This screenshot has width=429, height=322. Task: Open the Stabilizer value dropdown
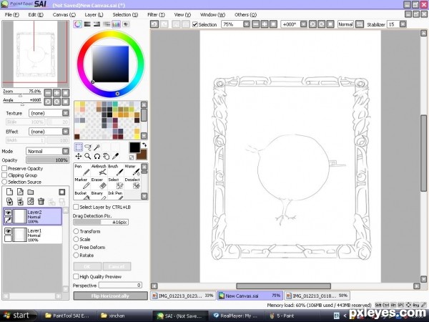click(403, 24)
